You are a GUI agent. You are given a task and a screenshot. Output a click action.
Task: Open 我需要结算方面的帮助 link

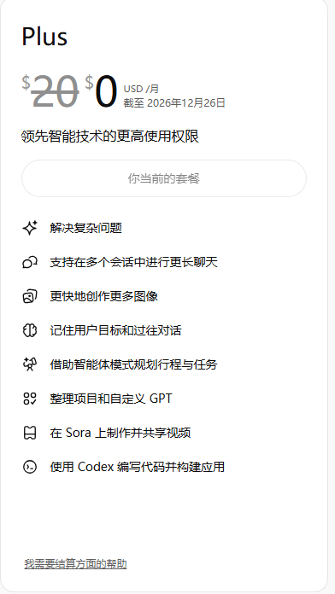tap(75, 564)
